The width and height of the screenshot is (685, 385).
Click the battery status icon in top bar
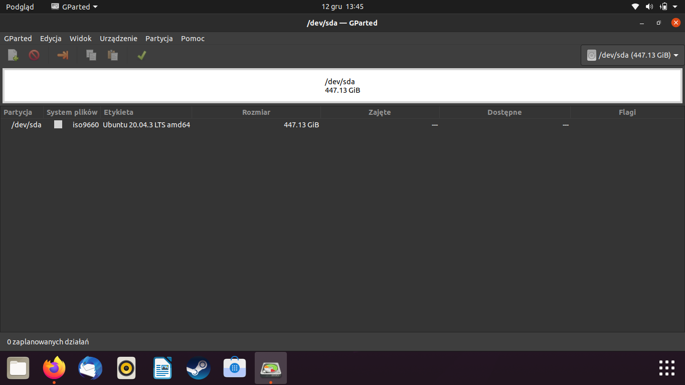[663, 7]
